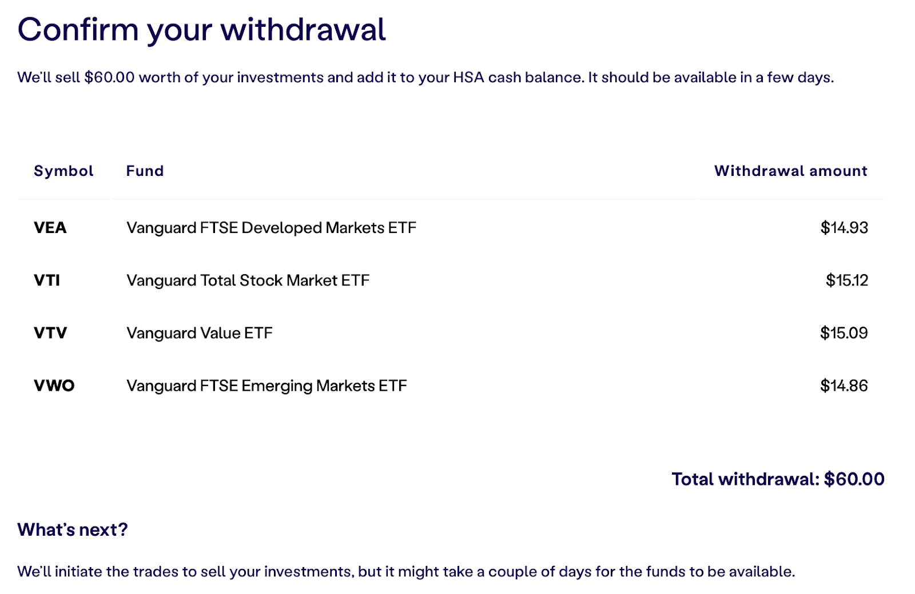Image resolution: width=915 pixels, height=594 pixels.
Task: Click Vanguard Value ETF fund name
Action: [199, 333]
